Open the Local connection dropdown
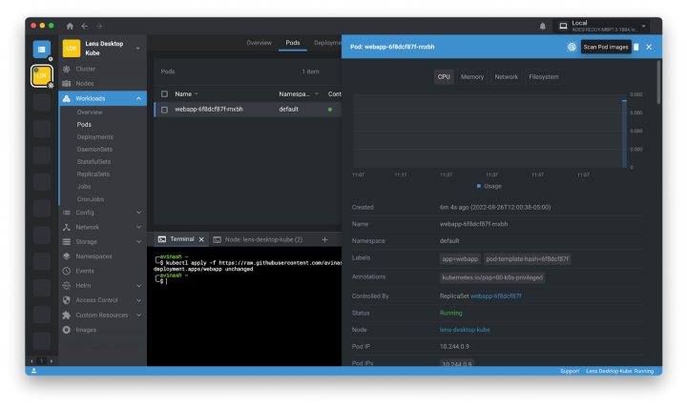 [603, 26]
